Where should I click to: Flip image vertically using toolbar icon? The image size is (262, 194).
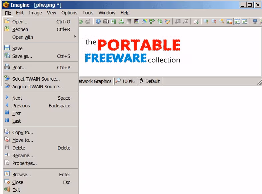114,21
